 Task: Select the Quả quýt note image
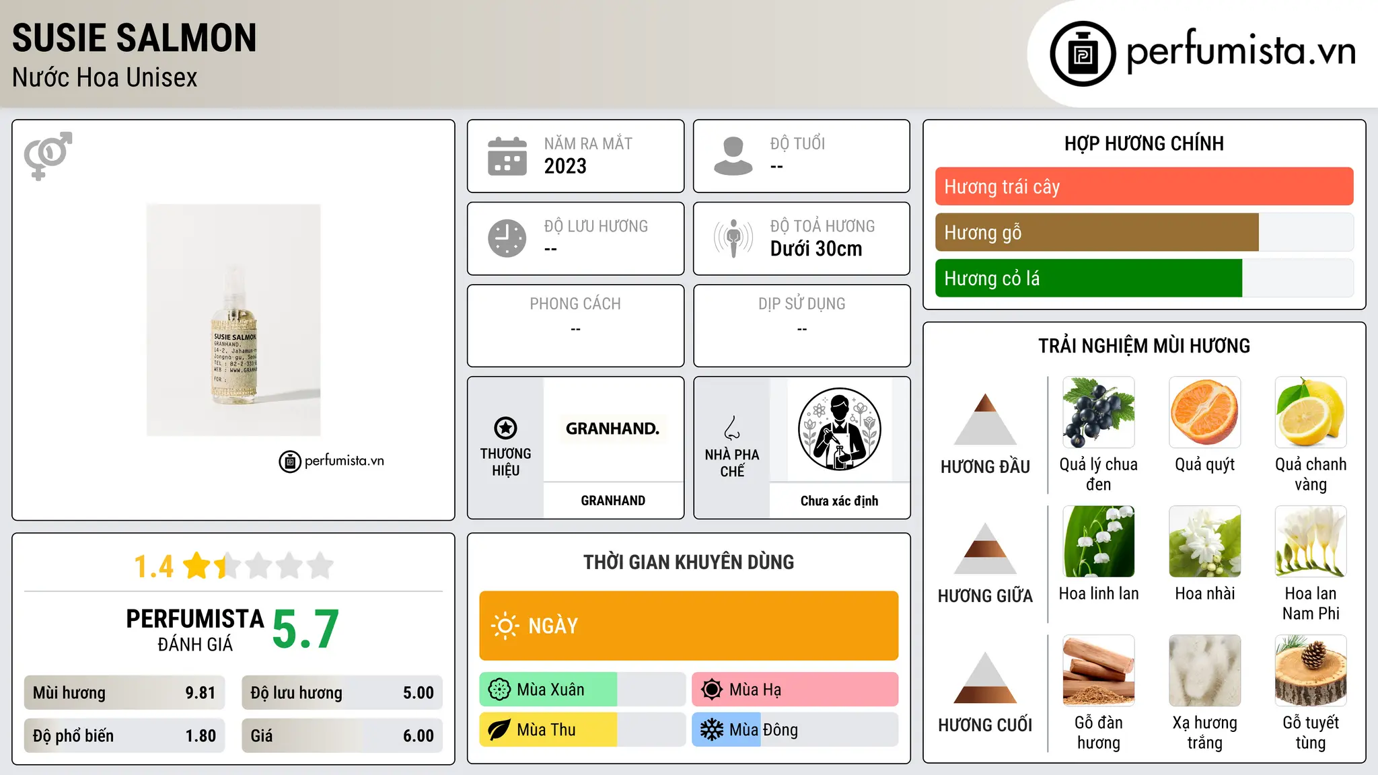point(1204,412)
